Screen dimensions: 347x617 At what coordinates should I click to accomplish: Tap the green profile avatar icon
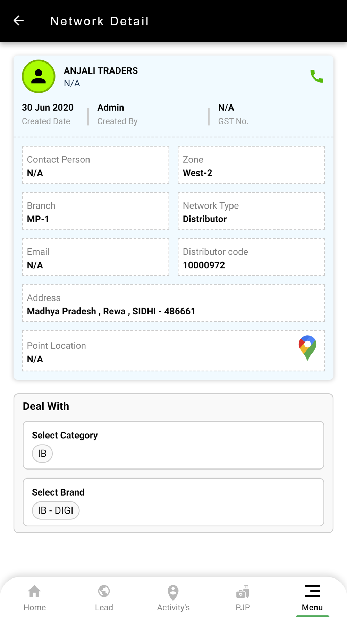click(39, 76)
